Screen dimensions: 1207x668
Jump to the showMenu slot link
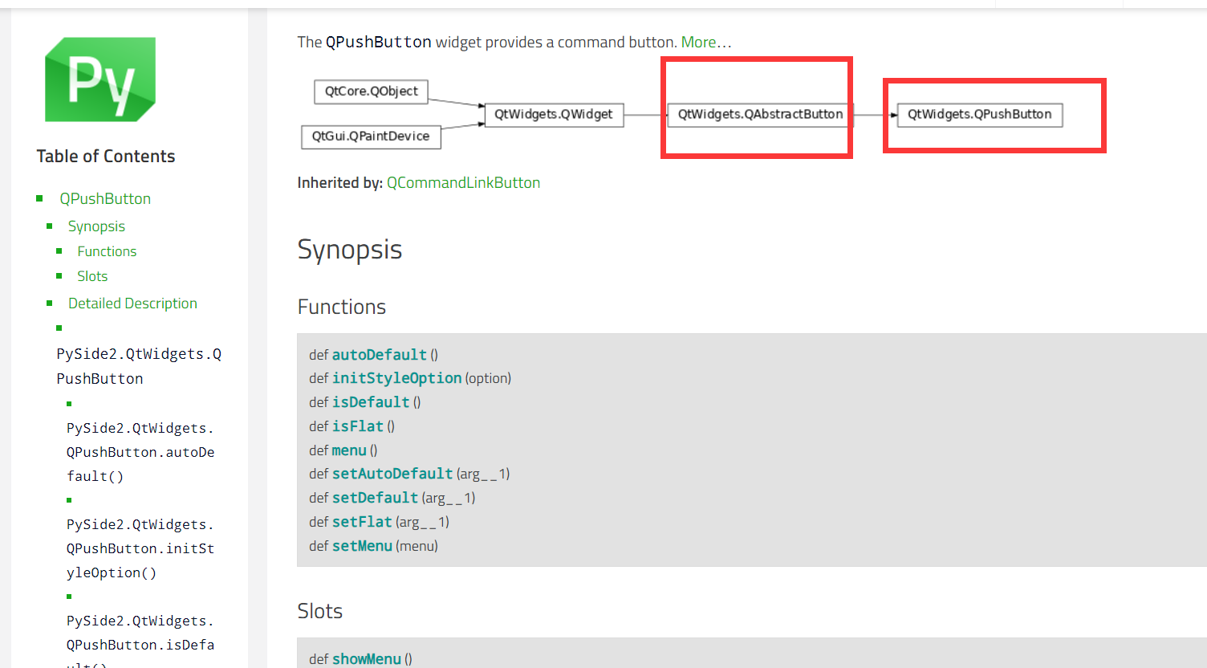coord(366,659)
